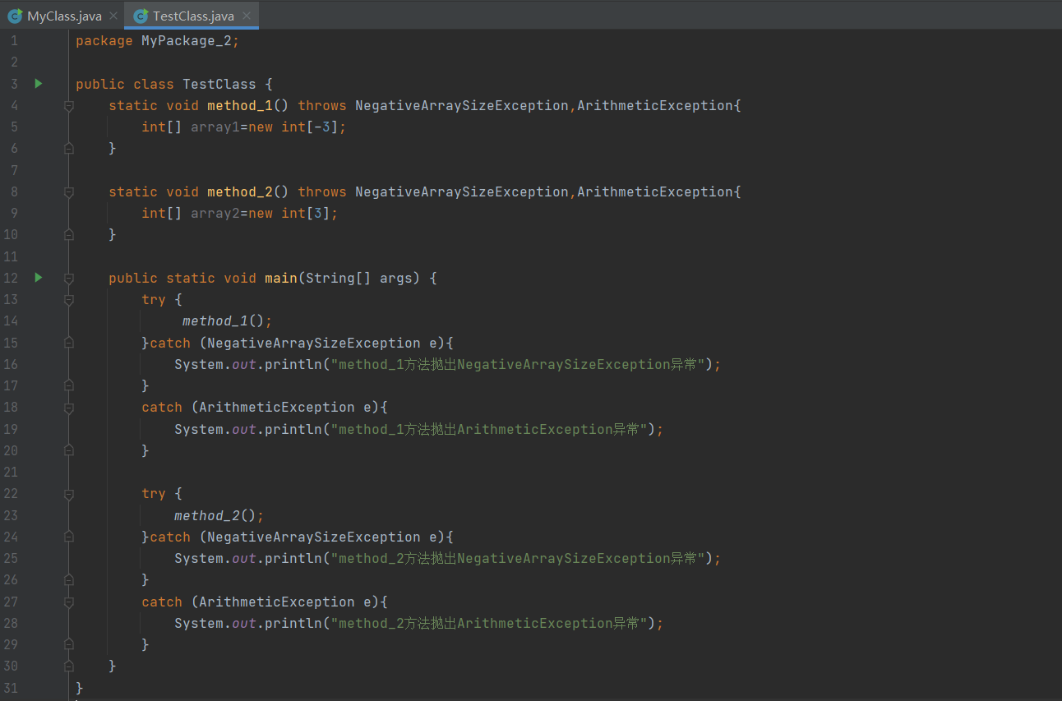Run main method from the line 12 gutter arrow

coord(38,278)
